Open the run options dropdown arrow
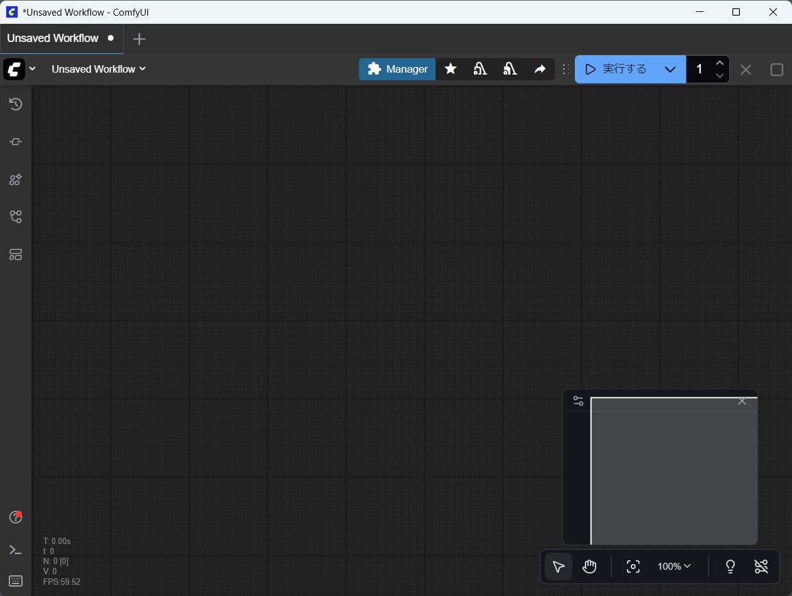 (670, 69)
